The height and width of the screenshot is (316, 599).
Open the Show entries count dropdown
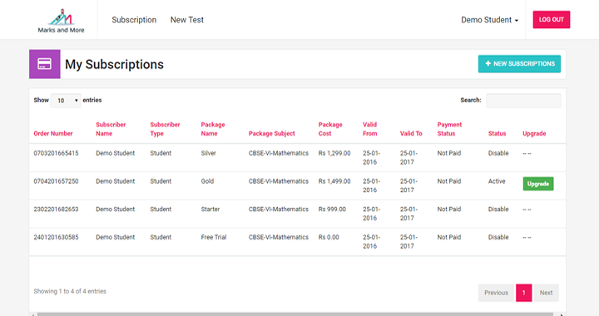coord(66,101)
